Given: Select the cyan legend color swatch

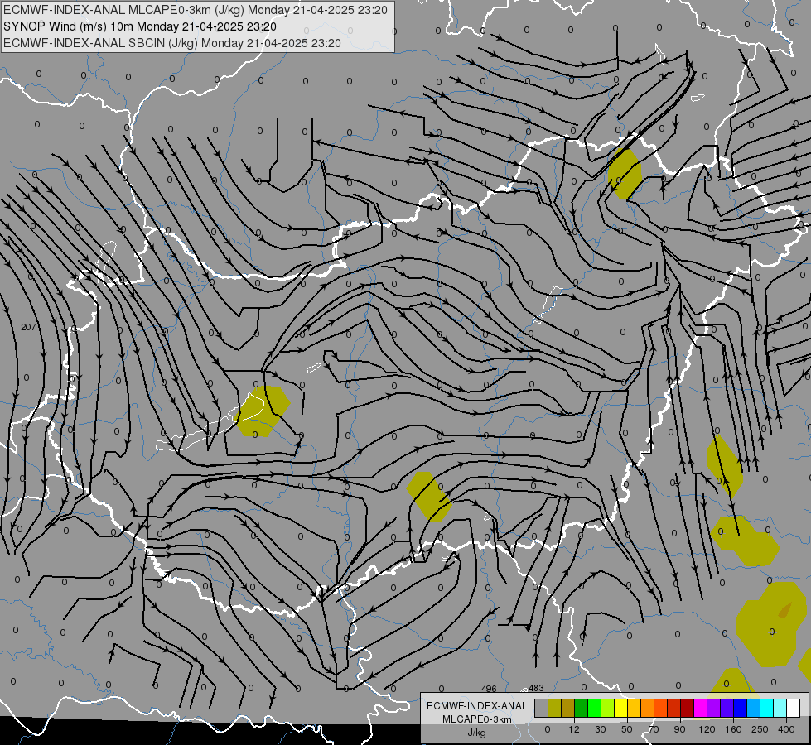Looking at the screenshot, I should click(x=767, y=709).
